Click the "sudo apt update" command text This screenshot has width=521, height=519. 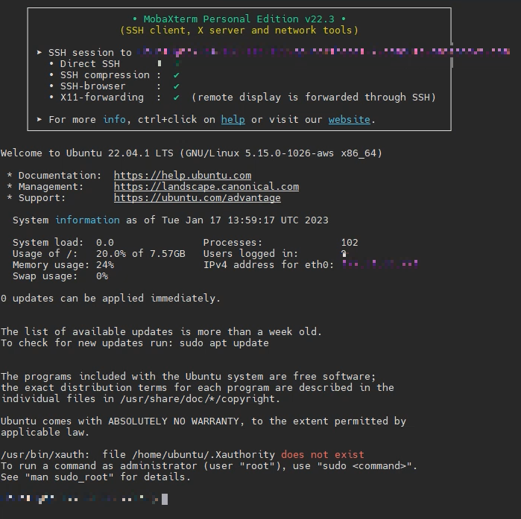[x=224, y=343]
